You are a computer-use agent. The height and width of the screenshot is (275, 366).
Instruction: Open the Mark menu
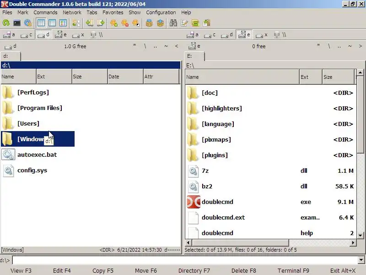[x=22, y=12]
